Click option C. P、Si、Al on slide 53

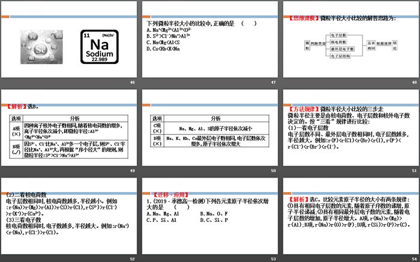tap(161, 220)
